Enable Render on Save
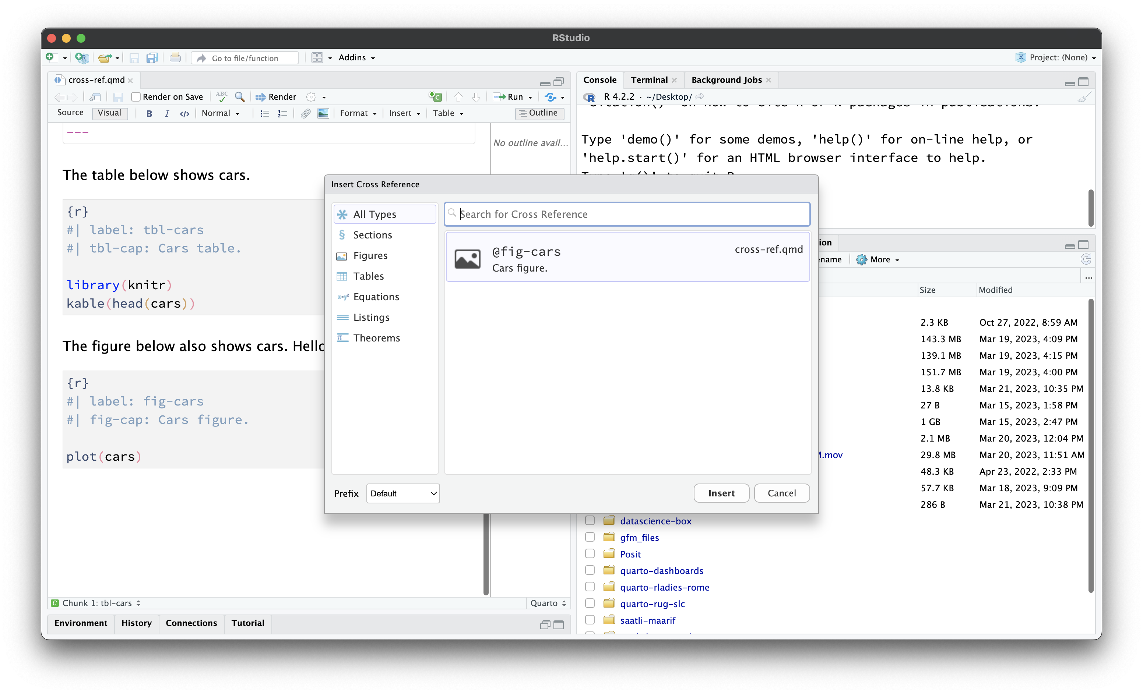Screen dimensions: 1143x694 pyautogui.click(x=136, y=97)
